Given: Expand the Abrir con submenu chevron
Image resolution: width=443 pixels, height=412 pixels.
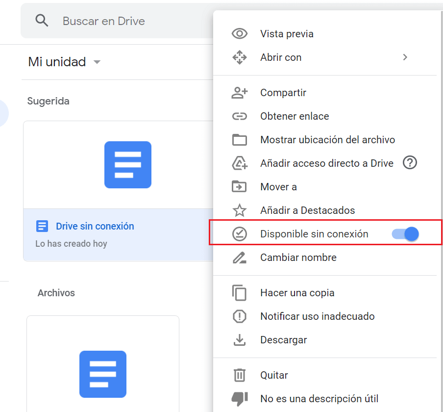Looking at the screenshot, I should pyautogui.click(x=405, y=57).
